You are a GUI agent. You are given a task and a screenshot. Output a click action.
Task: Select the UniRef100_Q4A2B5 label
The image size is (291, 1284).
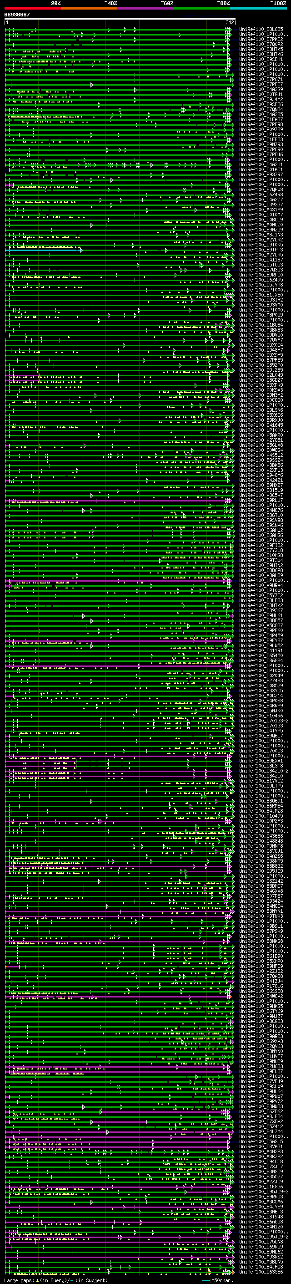[x=261, y=114]
